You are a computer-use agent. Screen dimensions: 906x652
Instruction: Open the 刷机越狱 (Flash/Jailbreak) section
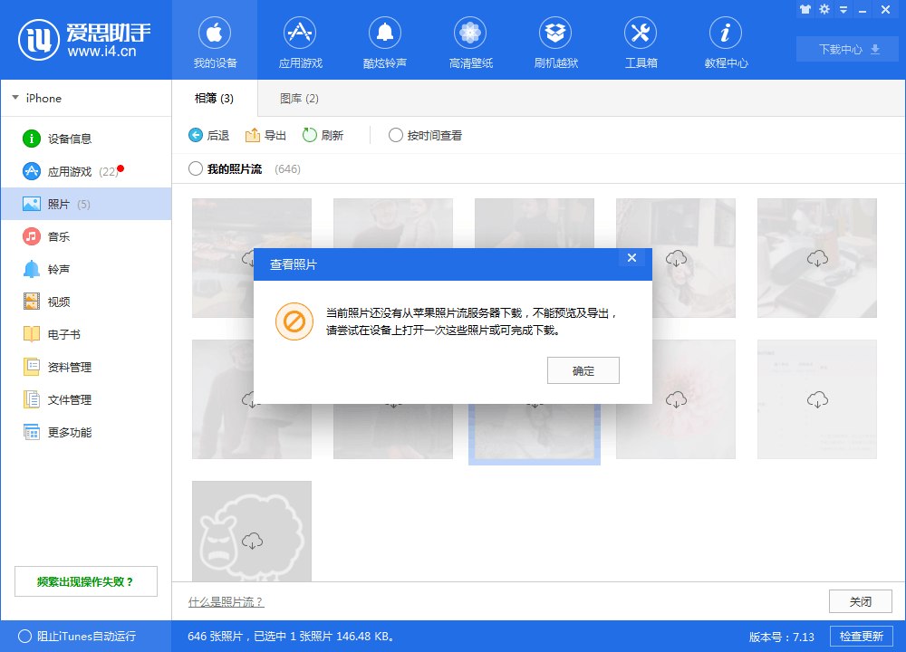(555, 41)
